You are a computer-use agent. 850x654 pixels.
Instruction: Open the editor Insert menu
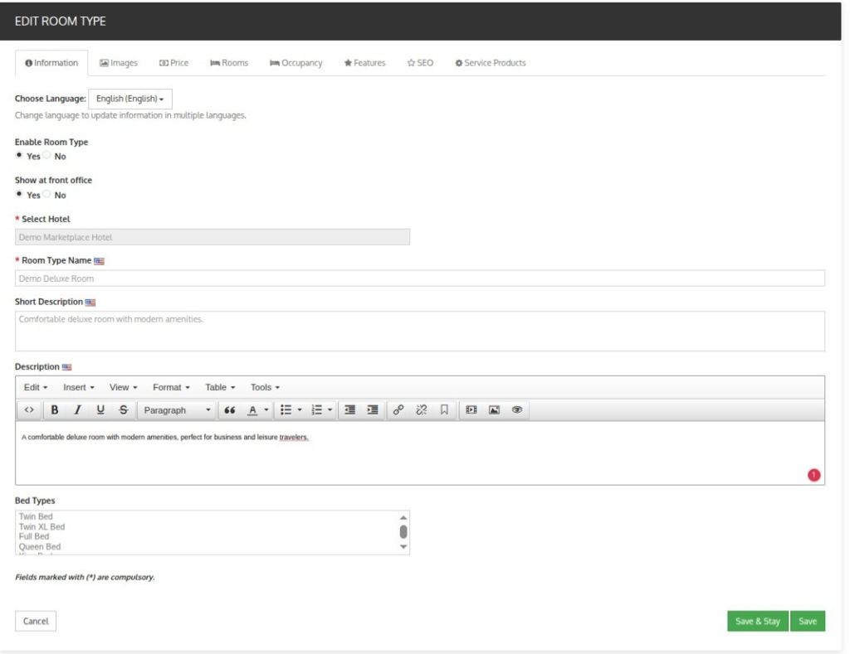tap(79, 387)
